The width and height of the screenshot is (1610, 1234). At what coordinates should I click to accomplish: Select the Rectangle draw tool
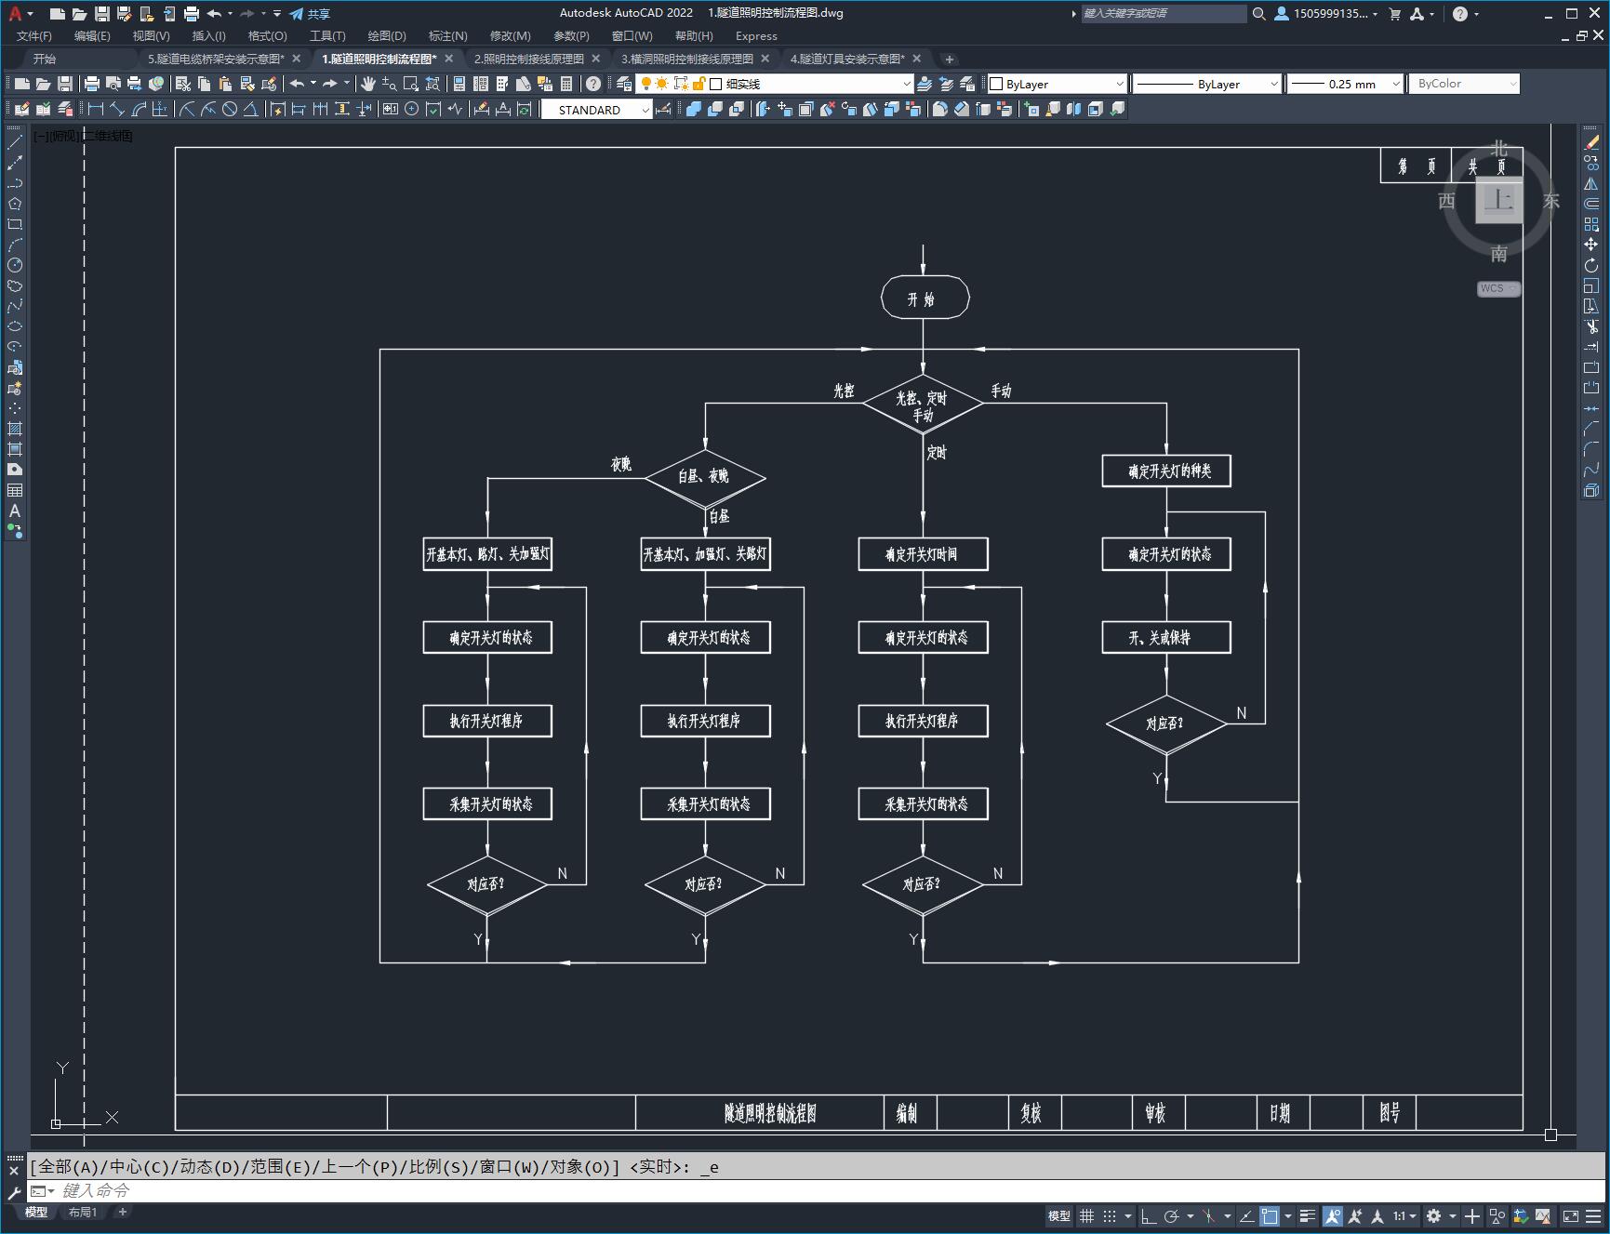15,224
